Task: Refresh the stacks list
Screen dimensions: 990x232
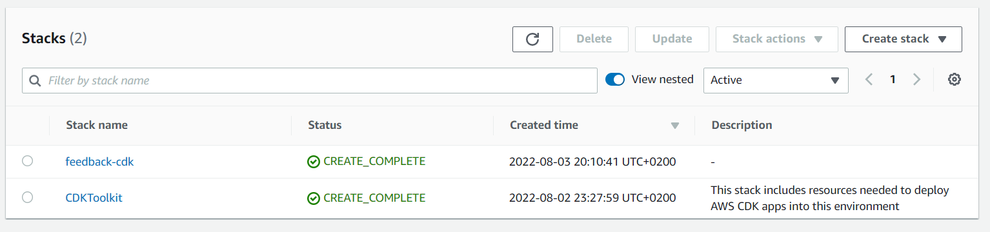Action: [532, 39]
